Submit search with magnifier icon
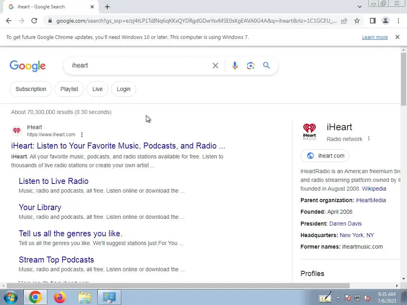Screen dimensions: 407x305 click(x=266, y=66)
